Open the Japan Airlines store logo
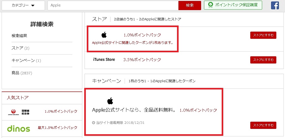 [x=19, y=112]
